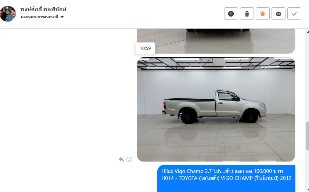Open the contact's profile avatar picture
Screen dimensions: 309x192
click(x=8, y=14)
